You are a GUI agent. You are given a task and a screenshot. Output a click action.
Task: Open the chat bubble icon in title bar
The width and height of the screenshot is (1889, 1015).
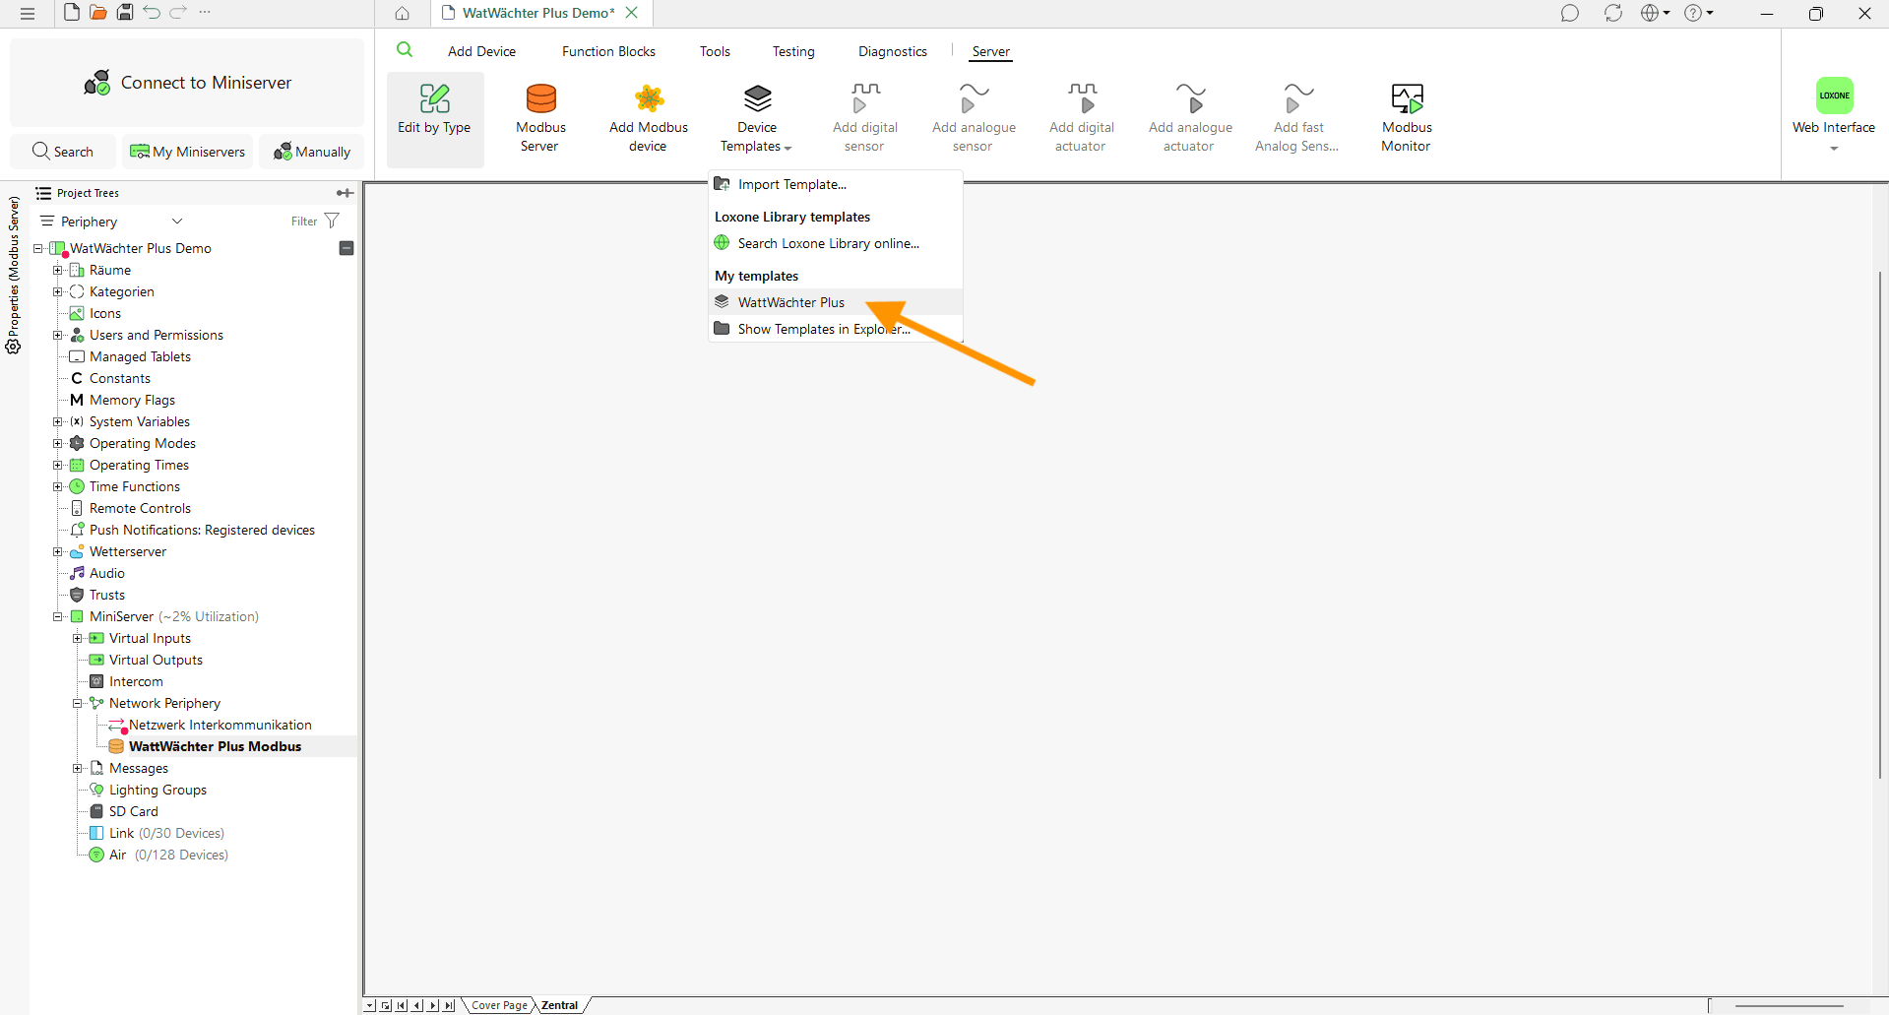click(1570, 14)
